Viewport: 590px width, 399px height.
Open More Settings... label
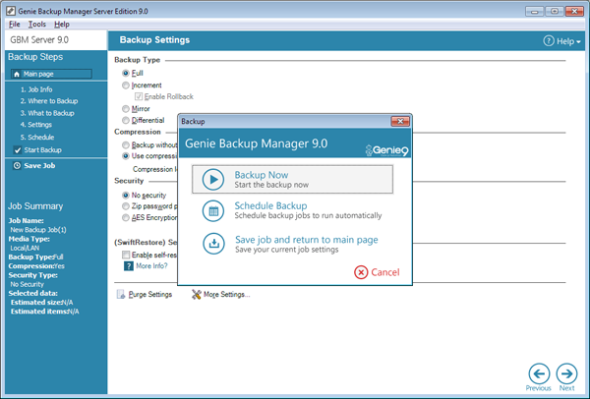[x=226, y=295]
